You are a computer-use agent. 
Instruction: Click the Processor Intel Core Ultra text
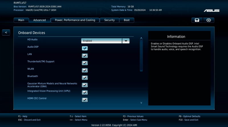point(41,10)
